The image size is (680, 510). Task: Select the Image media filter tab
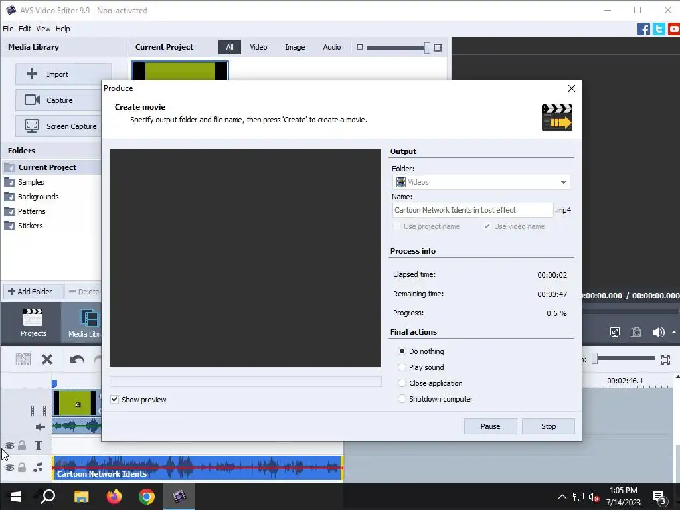(294, 47)
